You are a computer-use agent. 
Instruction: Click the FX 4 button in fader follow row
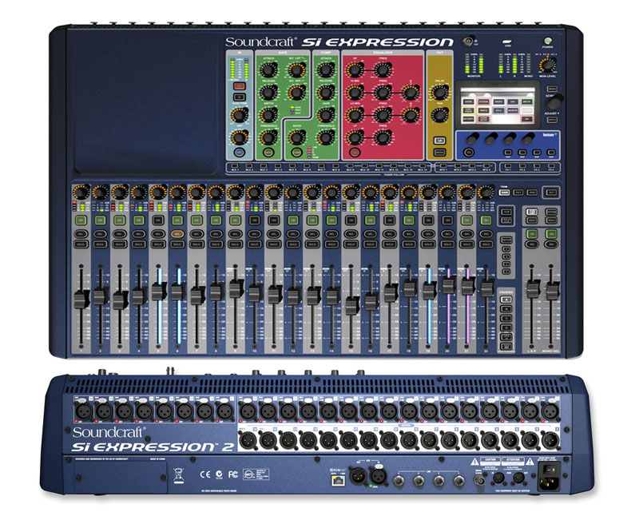pos(551,166)
